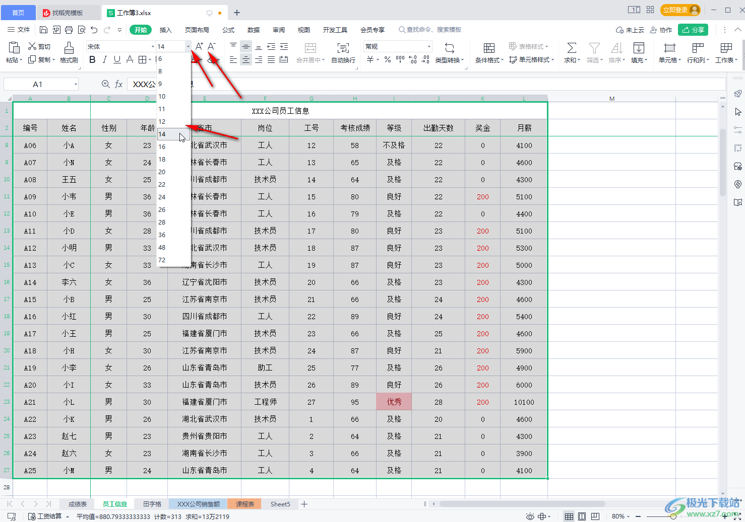Viewport: 745px width, 522px height.
Task: Click the Collaborate (协作) button
Action: [661, 30]
